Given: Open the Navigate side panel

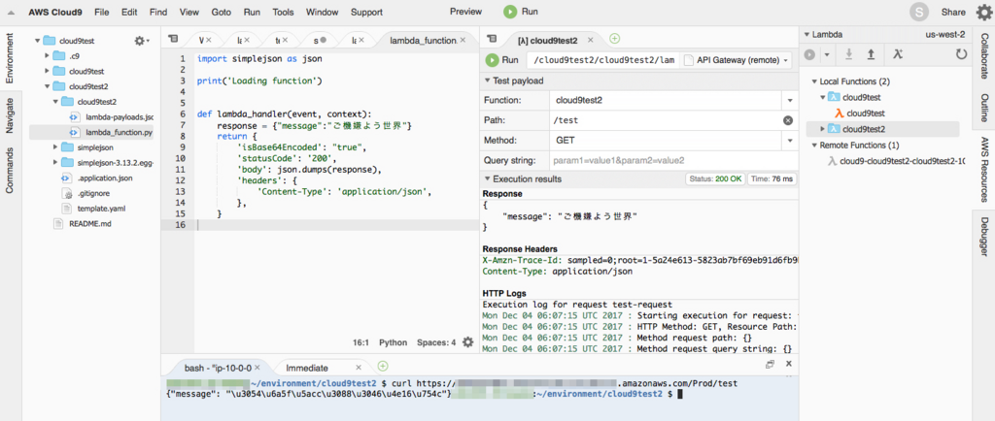Looking at the screenshot, I should click(10, 115).
